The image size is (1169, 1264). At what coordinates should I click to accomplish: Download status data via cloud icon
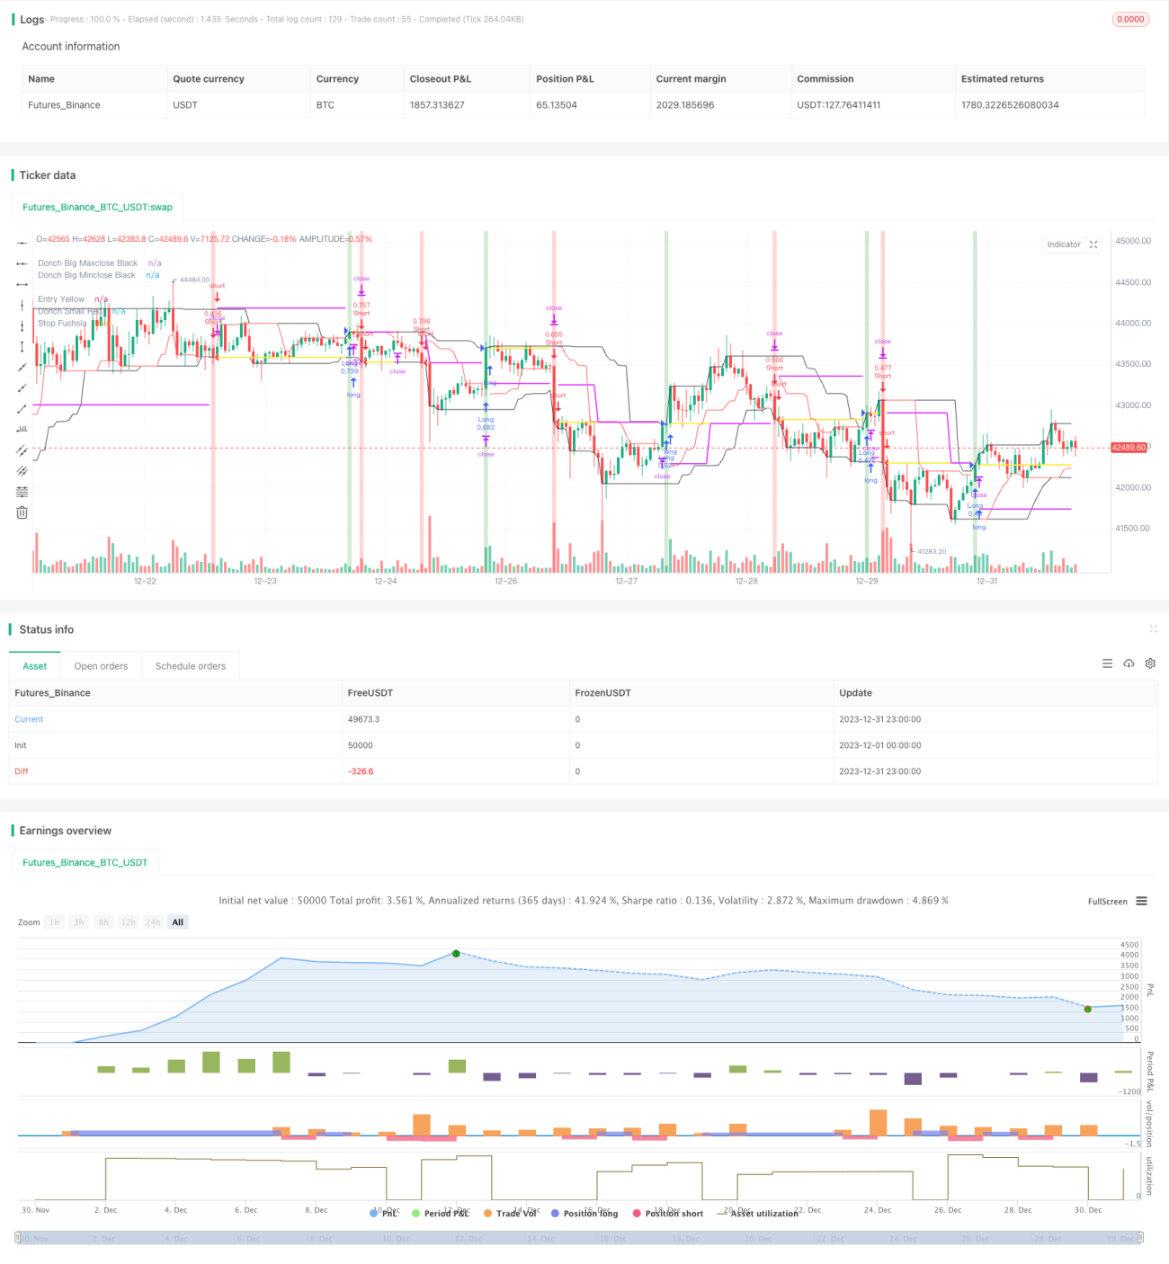[1129, 663]
